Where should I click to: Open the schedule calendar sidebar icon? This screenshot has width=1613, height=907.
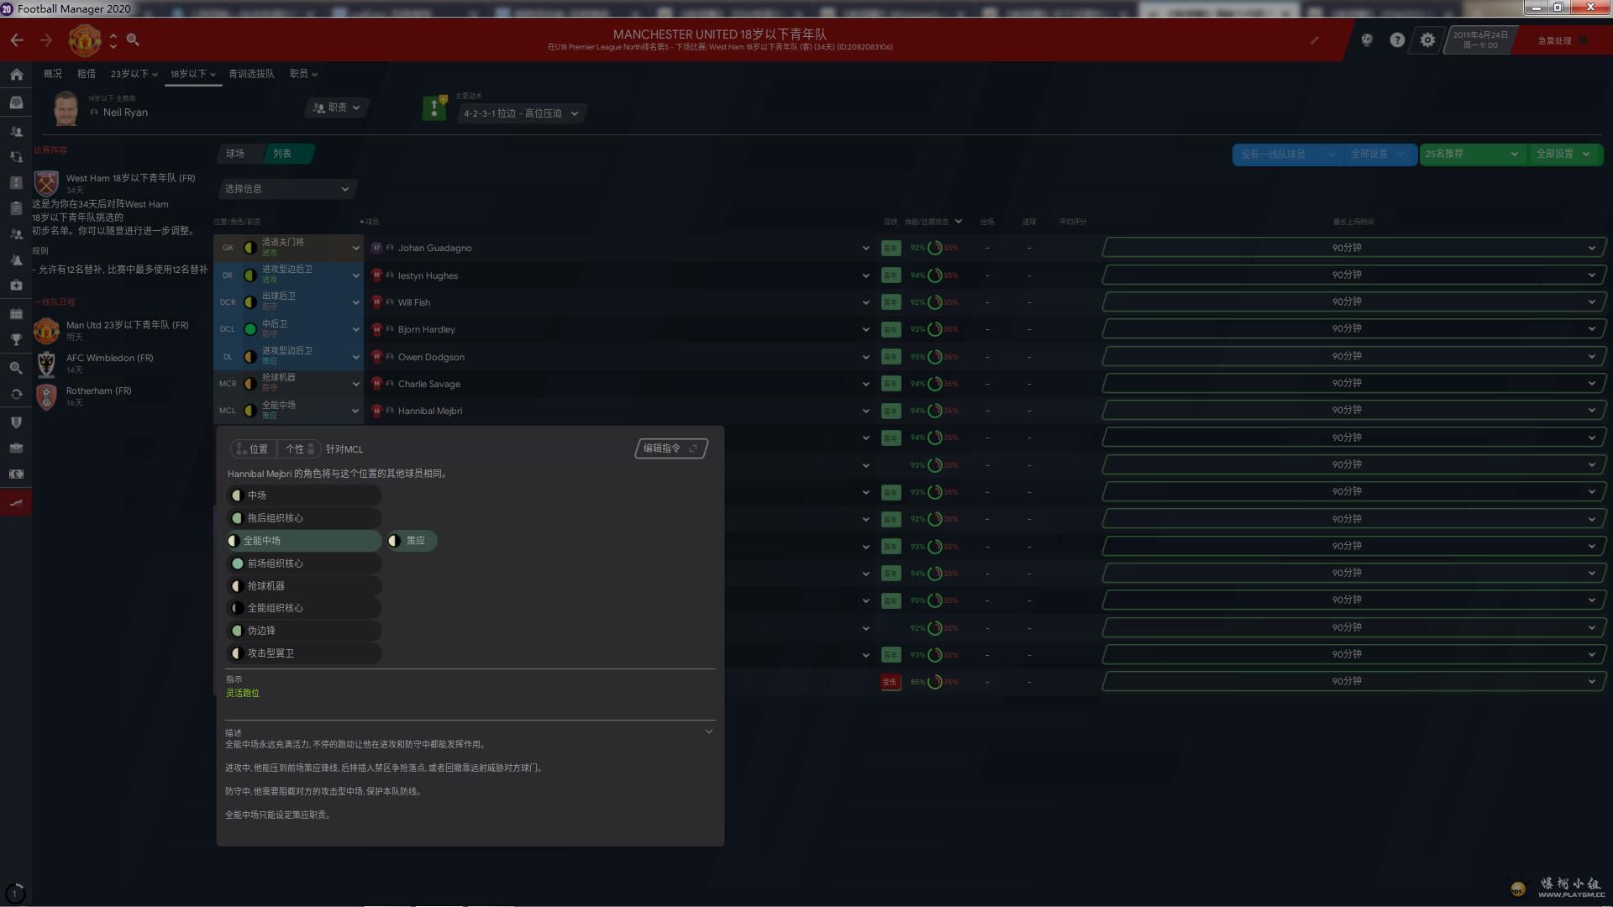tap(16, 313)
